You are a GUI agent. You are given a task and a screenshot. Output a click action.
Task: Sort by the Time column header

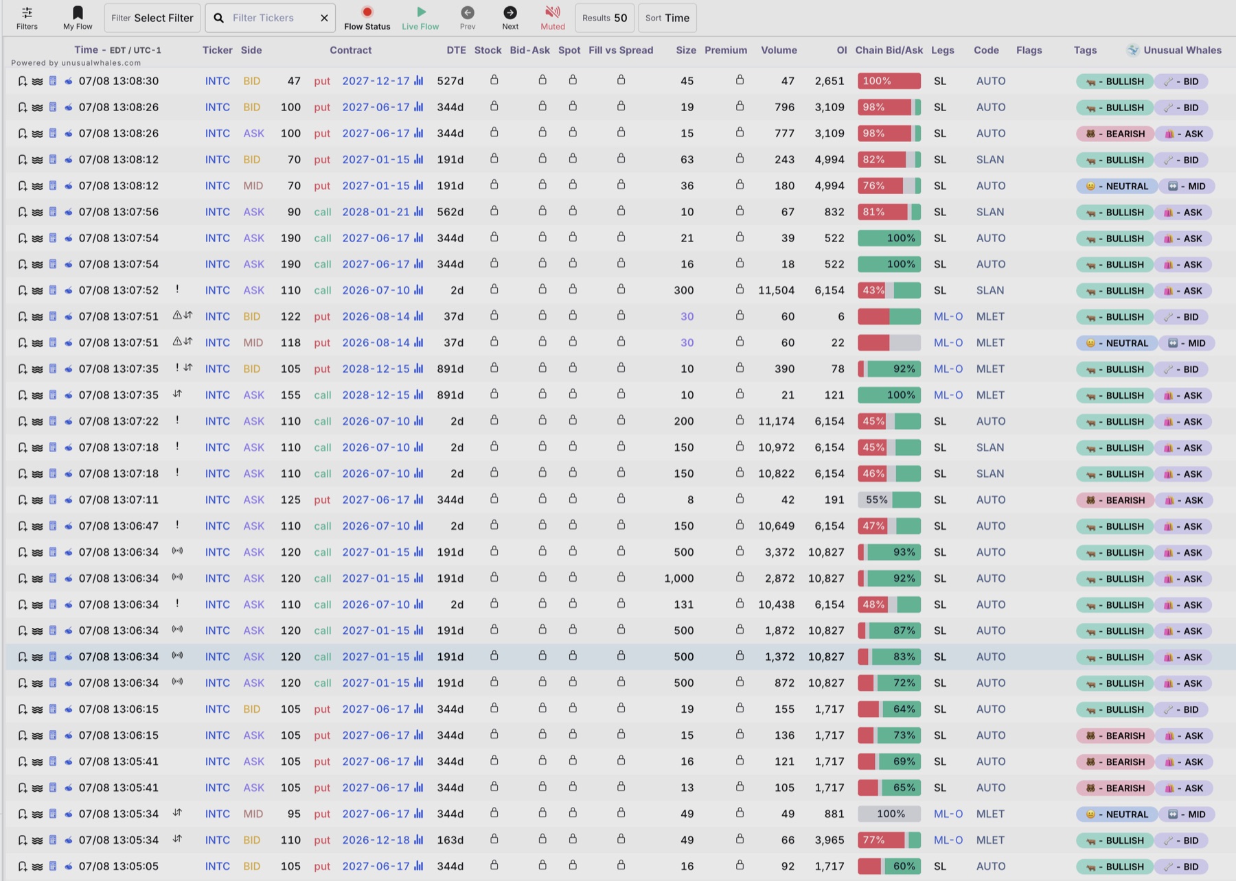coord(86,49)
